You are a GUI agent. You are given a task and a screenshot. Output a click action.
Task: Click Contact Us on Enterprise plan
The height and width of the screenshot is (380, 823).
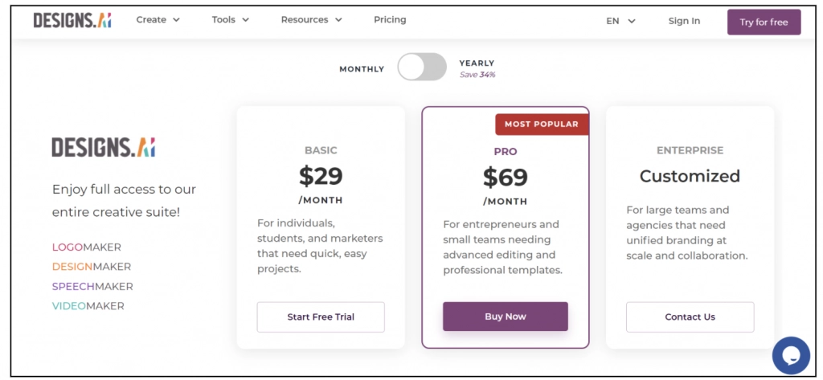click(x=690, y=317)
